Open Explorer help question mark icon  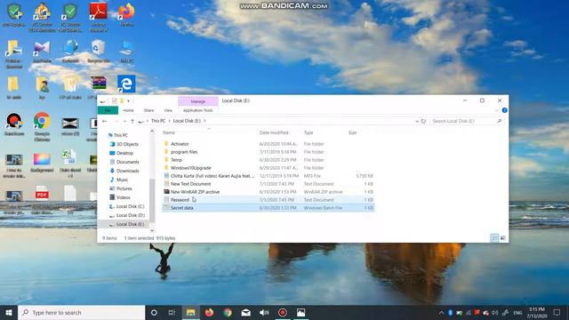click(x=504, y=110)
